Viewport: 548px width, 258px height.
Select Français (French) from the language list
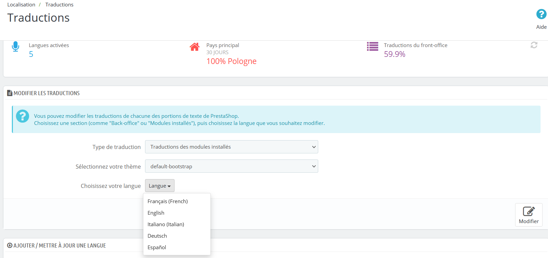[167, 201]
